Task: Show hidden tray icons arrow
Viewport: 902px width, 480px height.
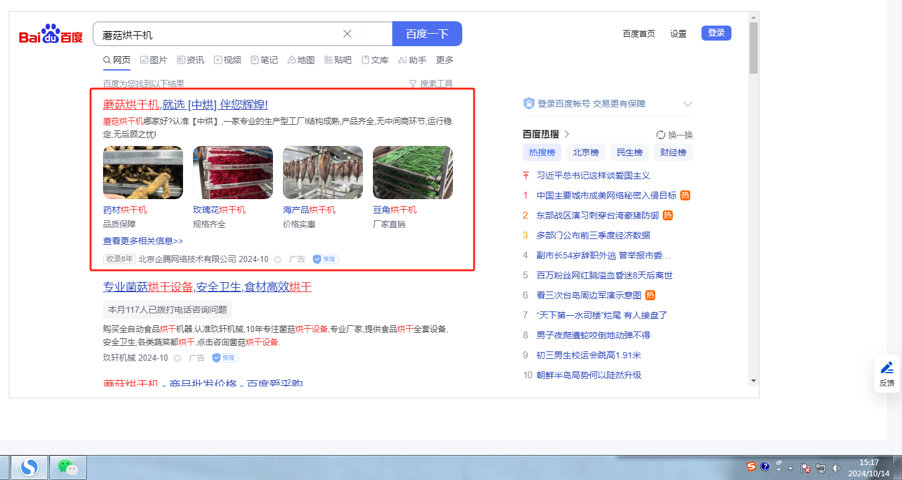Action: point(791,468)
